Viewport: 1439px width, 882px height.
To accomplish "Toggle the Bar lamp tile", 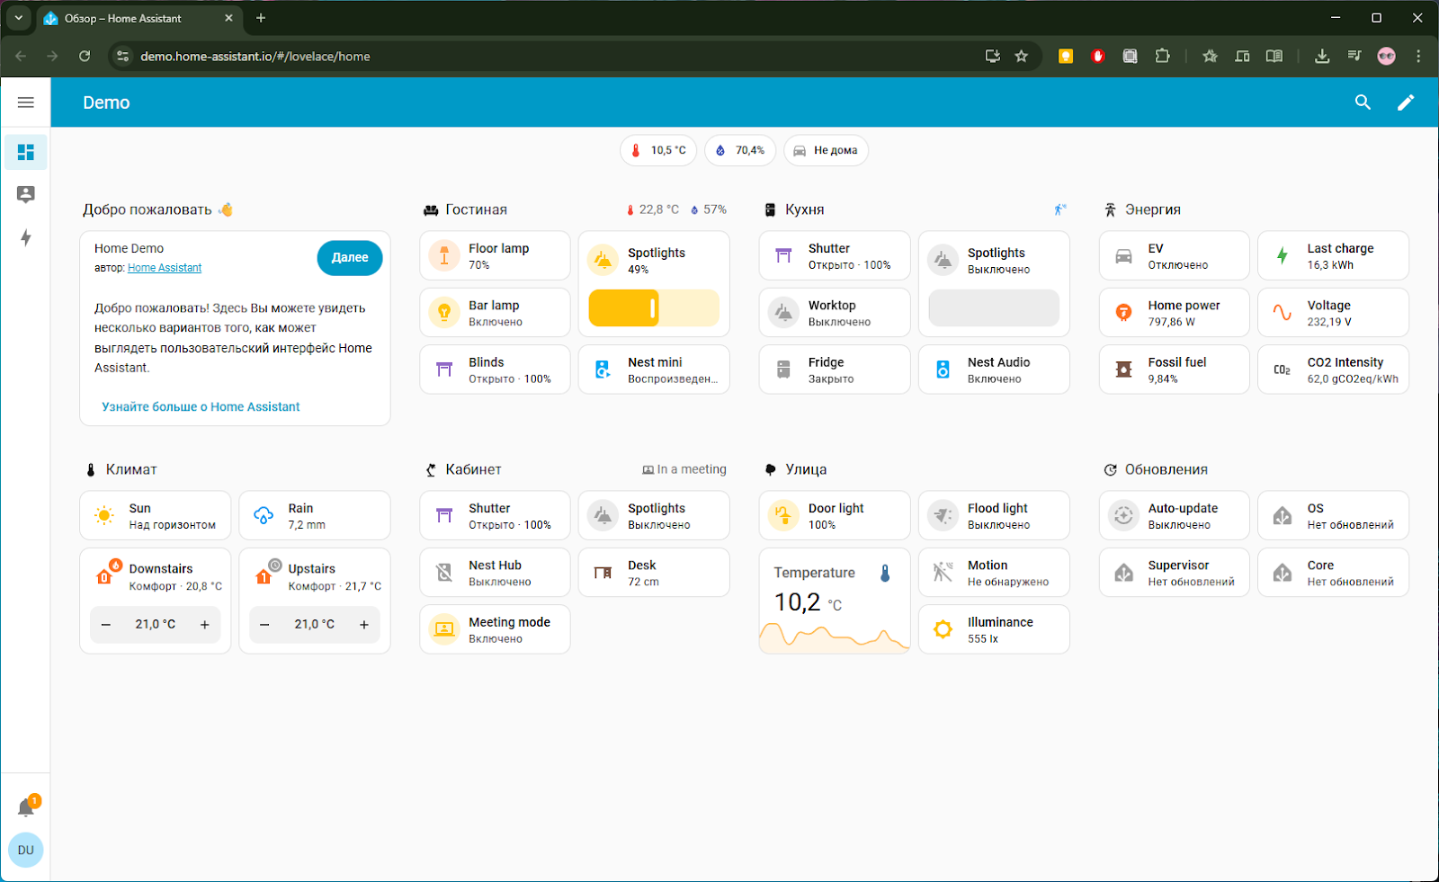I will click(444, 313).
